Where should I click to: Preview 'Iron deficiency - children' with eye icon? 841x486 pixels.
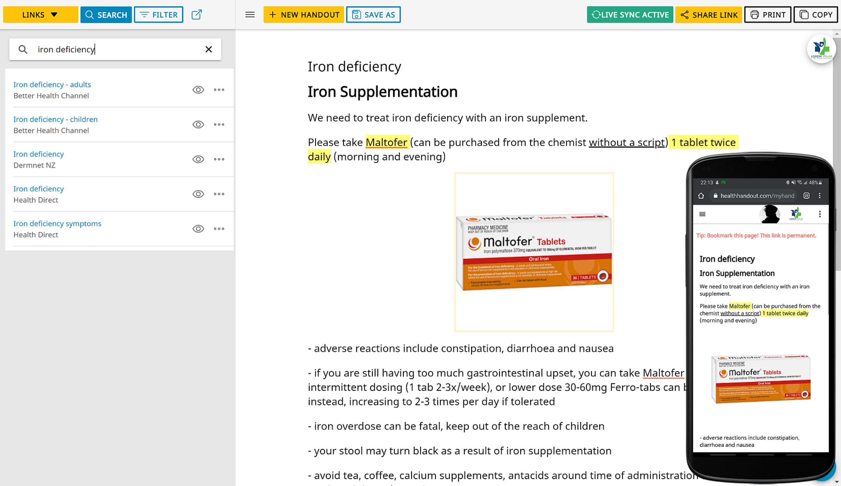click(x=198, y=124)
